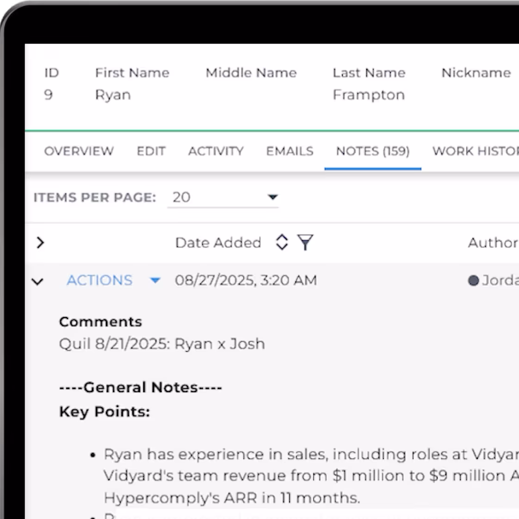Select the EMAILS tab
Image resolution: width=519 pixels, height=519 pixels.
click(290, 151)
